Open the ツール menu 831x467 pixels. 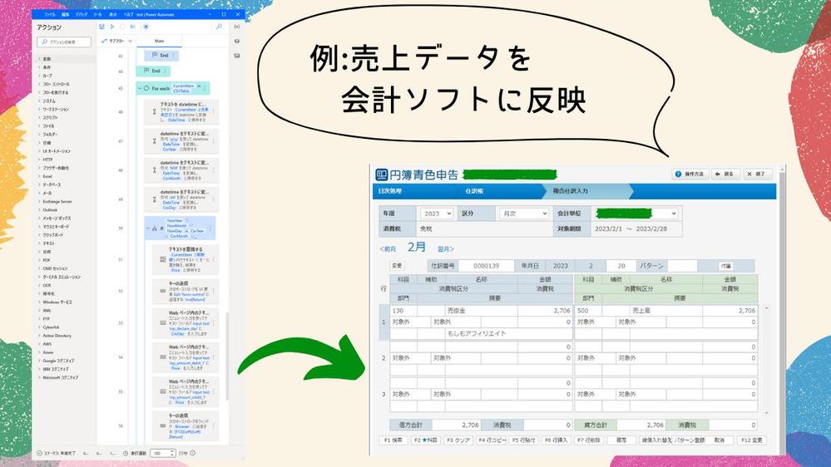click(97, 14)
